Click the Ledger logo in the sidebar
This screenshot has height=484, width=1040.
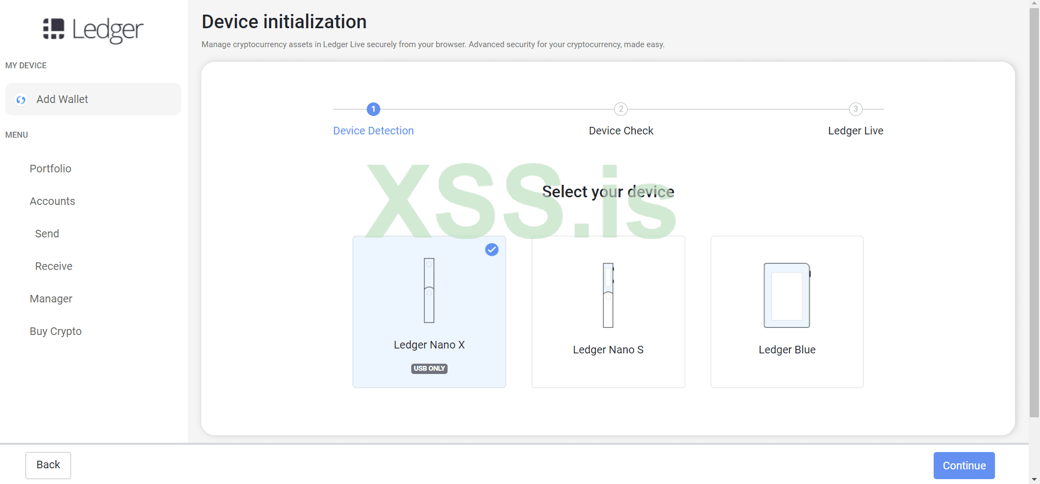pyautogui.click(x=93, y=30)
